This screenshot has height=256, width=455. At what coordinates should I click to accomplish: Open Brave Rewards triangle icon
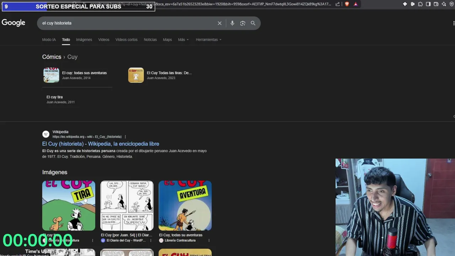[x=355, y=4]
